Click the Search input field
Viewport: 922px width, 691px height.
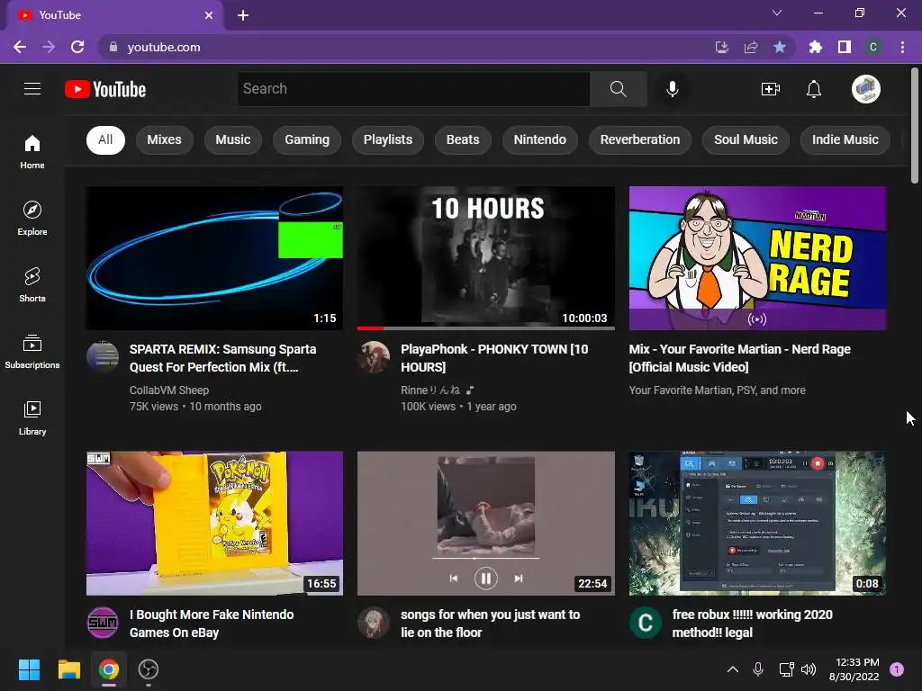pos(414,89)
